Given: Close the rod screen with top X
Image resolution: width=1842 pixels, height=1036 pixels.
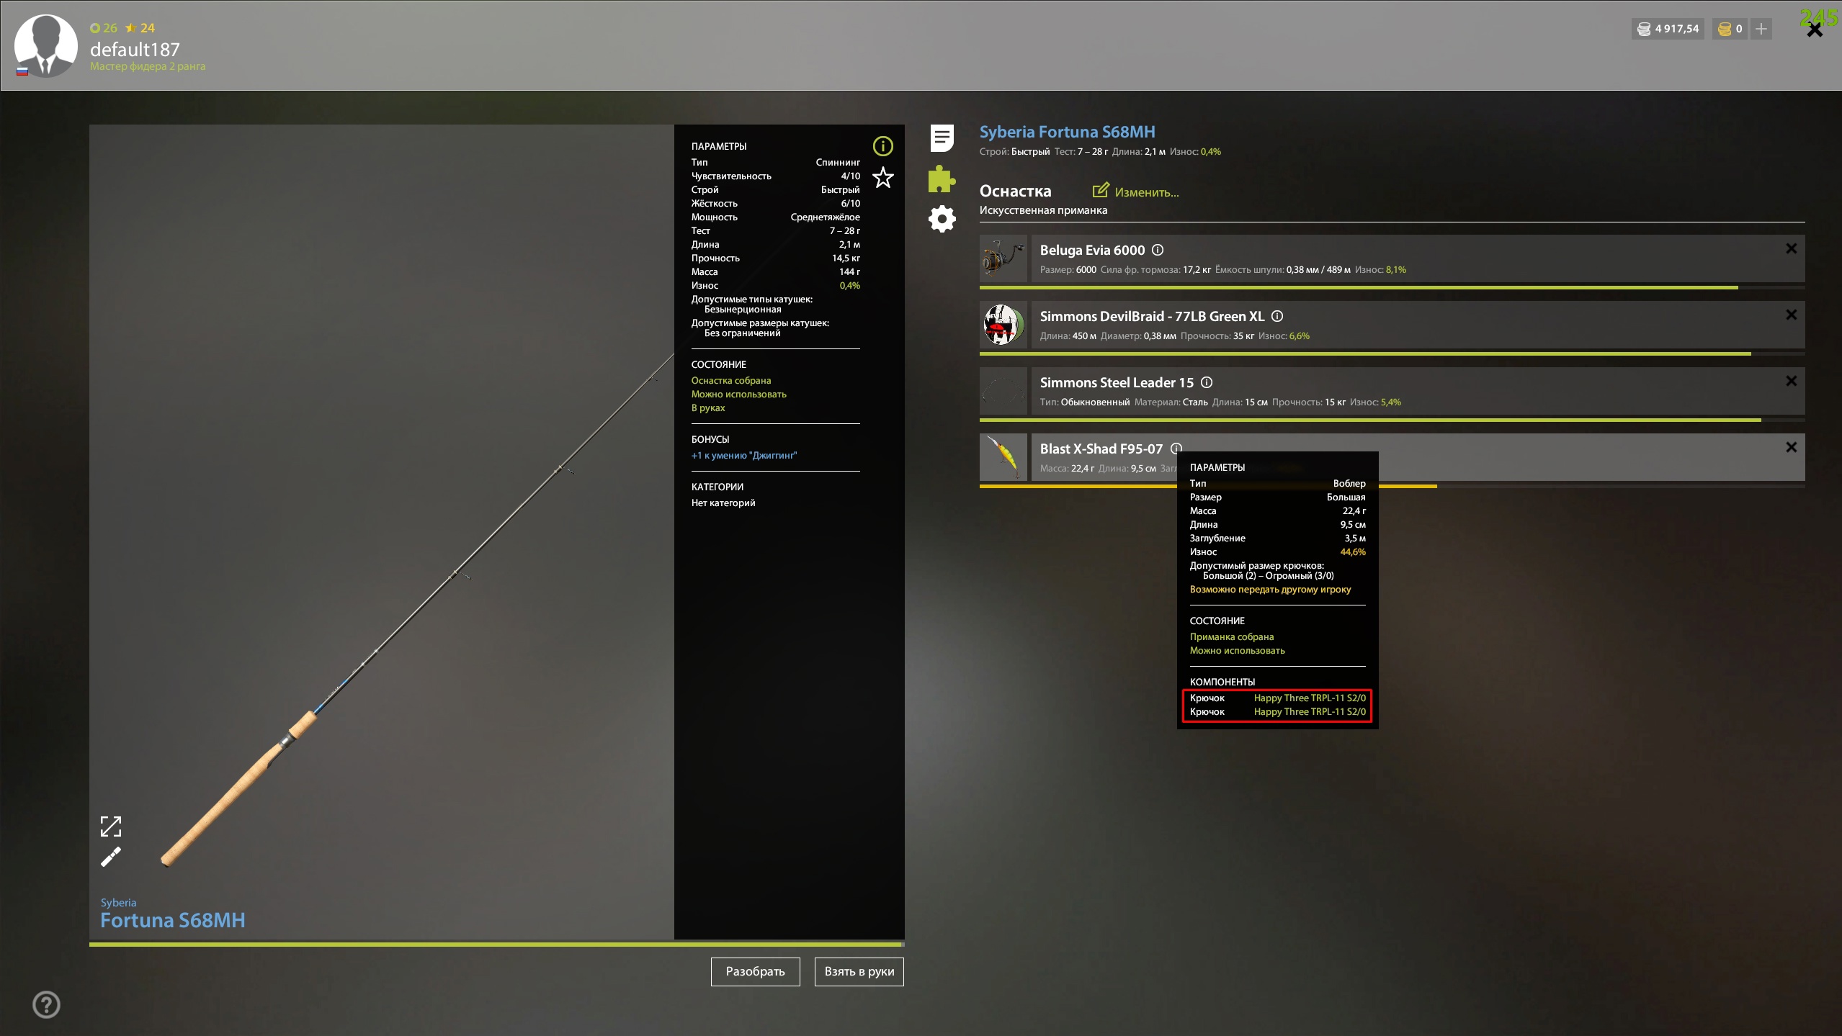Looking at the screenshot, I should point(1815,30).
